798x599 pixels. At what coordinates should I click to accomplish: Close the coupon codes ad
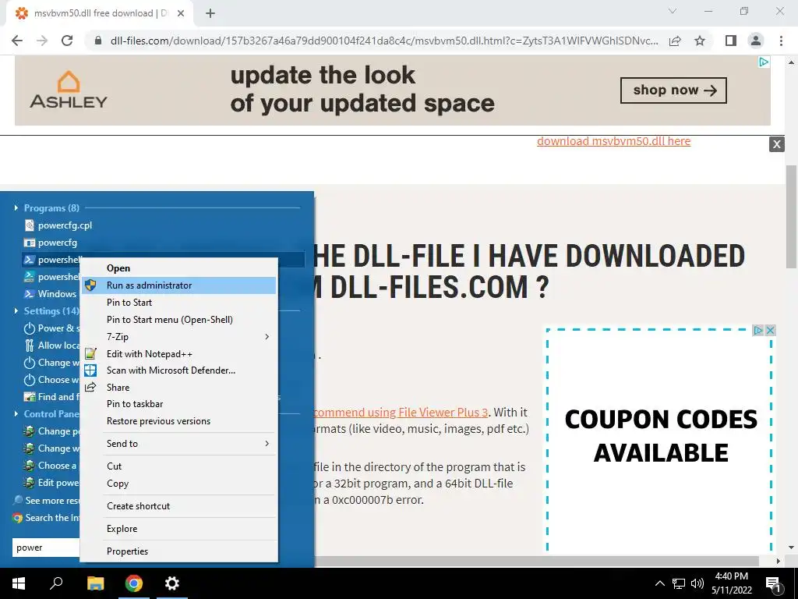(770, 330)
